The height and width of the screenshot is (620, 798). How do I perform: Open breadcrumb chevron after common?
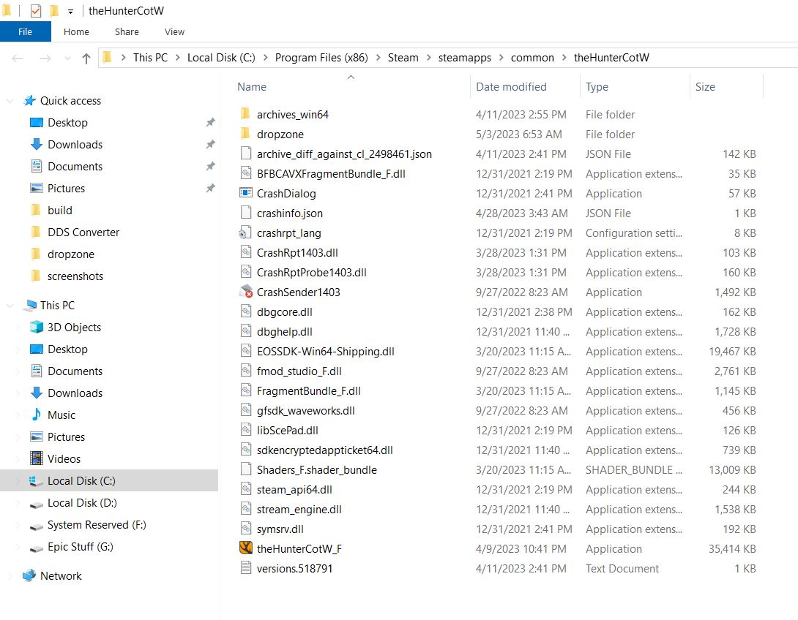[x=564, y=58]
